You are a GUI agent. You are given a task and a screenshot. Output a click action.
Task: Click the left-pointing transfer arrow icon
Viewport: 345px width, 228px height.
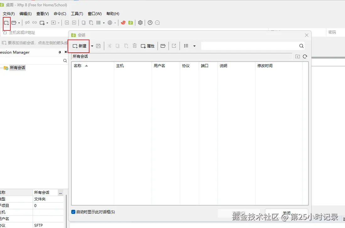pos(67,23)
